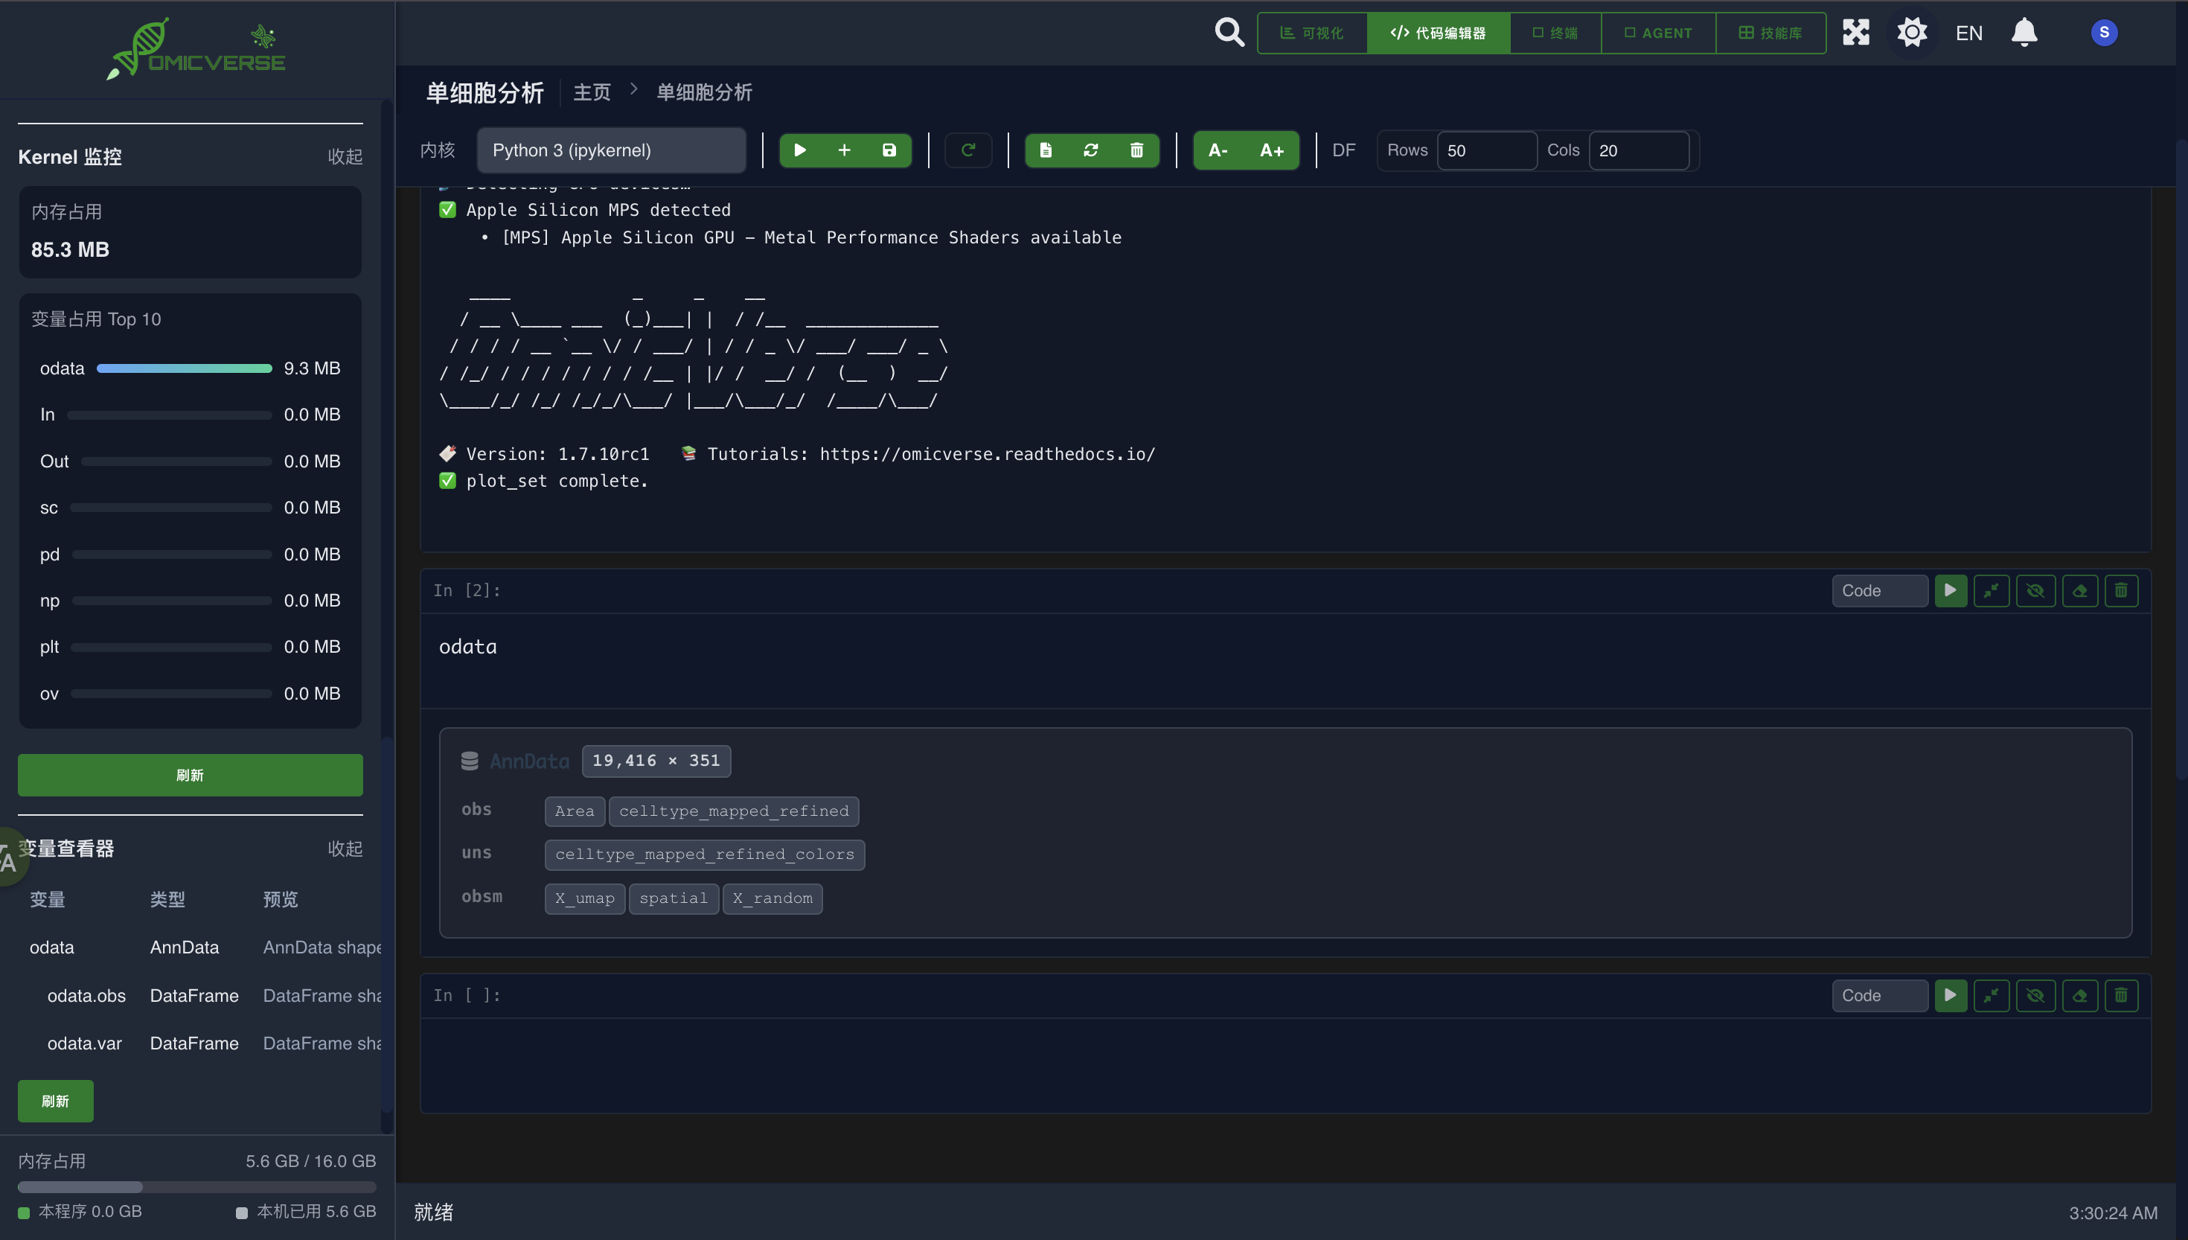Toggle the light/dark theme sun icon
This screenshot has height=1240, width=2188.
point(1911,32)
